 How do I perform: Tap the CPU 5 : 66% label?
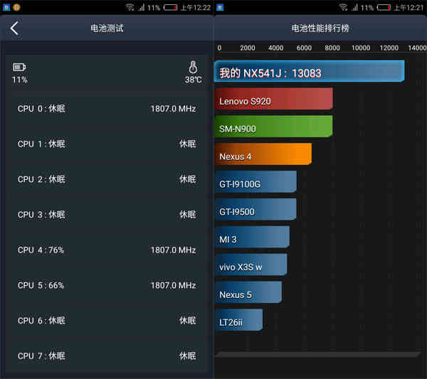click(x=41, y=285)
